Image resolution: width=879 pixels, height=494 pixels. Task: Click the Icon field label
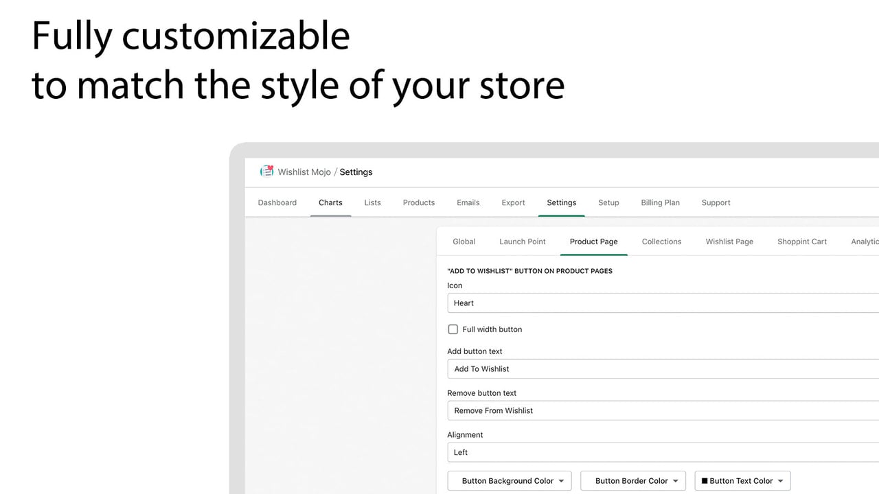455,285
